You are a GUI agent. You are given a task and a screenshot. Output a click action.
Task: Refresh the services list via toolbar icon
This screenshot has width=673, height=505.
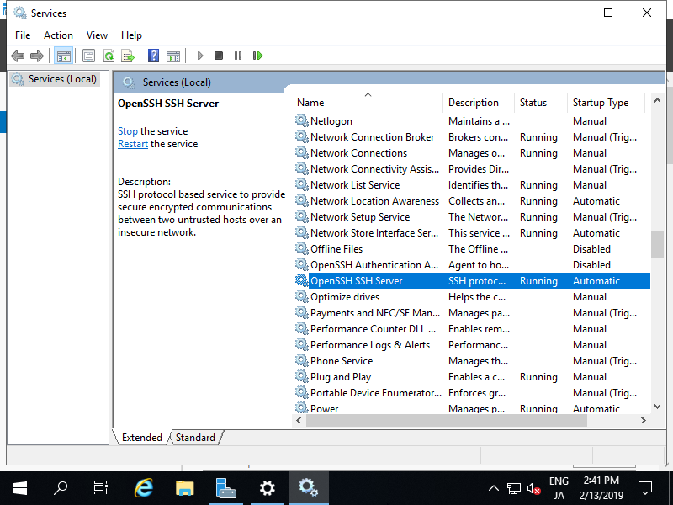point(109,56)
